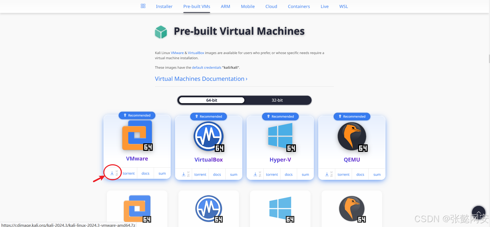490x227 pixels.
Task: Click the VirtualBox logo in the Recommended card
Action: [209, 136]
